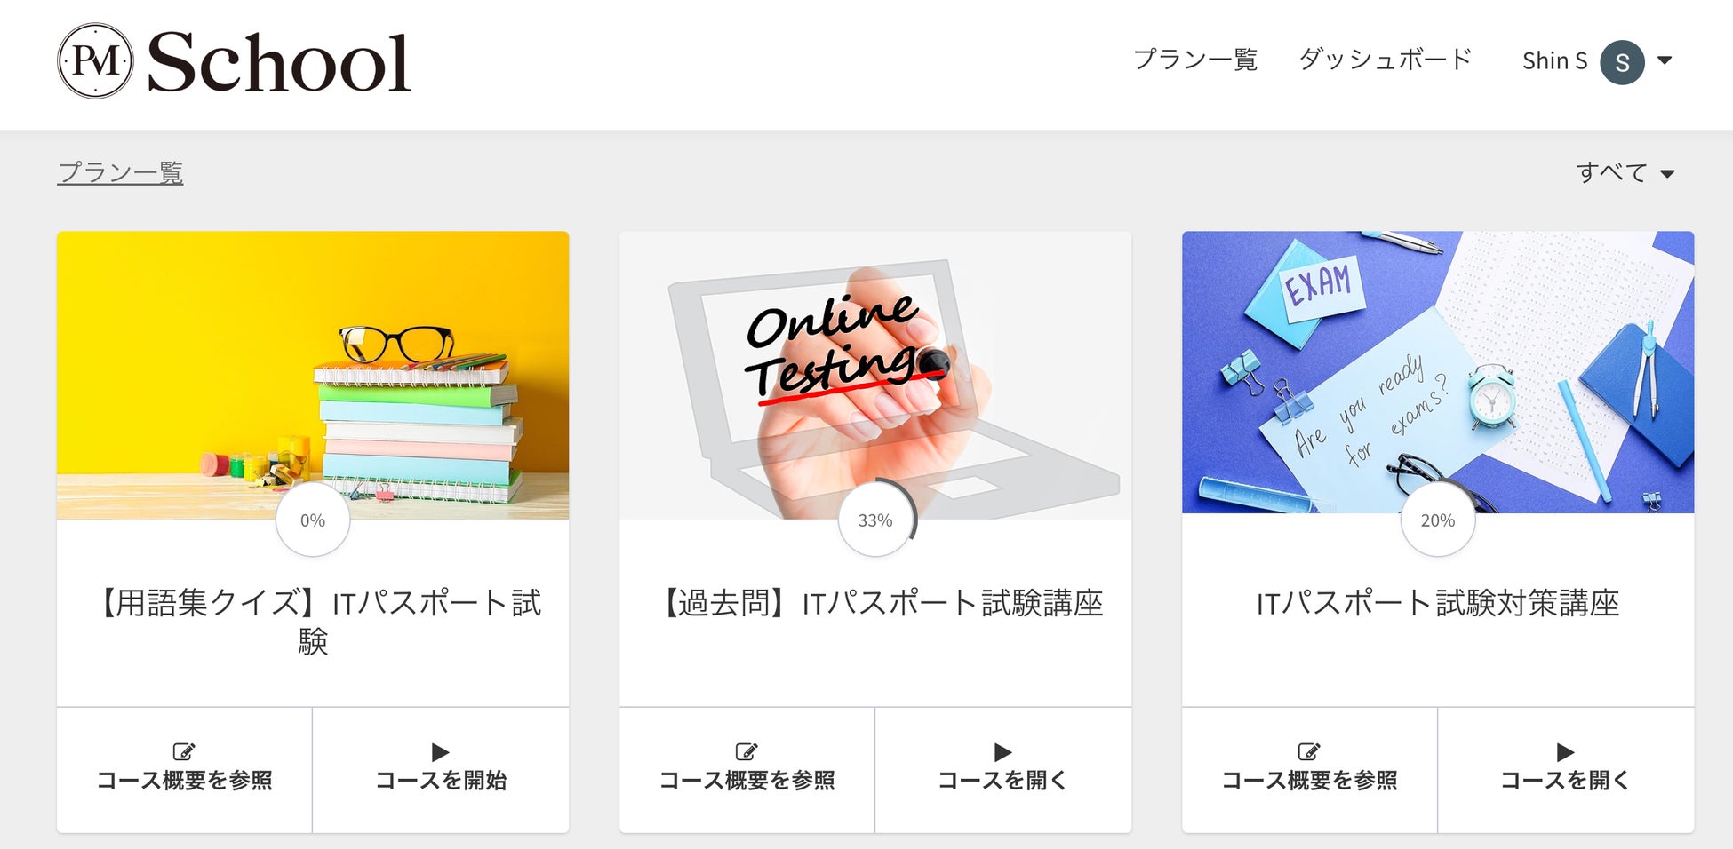Select the EXAM blue course thumbnail
Image resolution: width=1733 pixels, height=849 pixels.
point(1438,372)
